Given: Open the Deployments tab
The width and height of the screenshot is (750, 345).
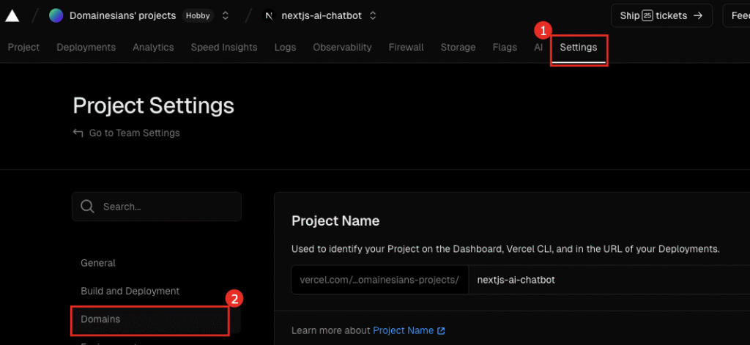Looking at the screenshot, I should 86,48.
